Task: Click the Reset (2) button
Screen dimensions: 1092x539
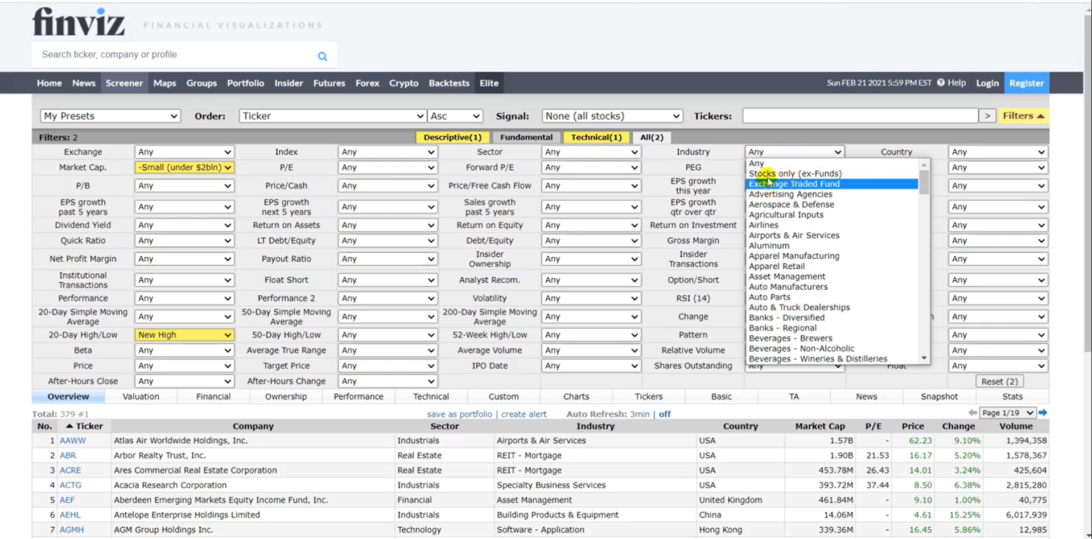Action: (x=999, y=381)
